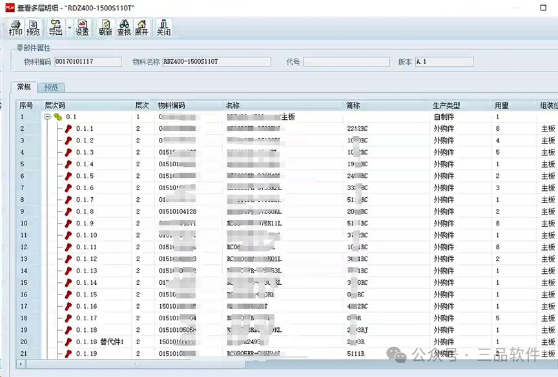This screenshot has height=377, width=558.
Task: Click the 物料名称 field RDZ400-1500S110T
Action: [x=216, y=62]
